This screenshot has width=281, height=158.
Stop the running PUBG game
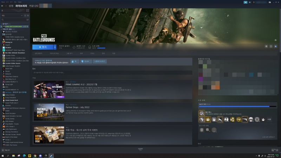pos(43,47)
